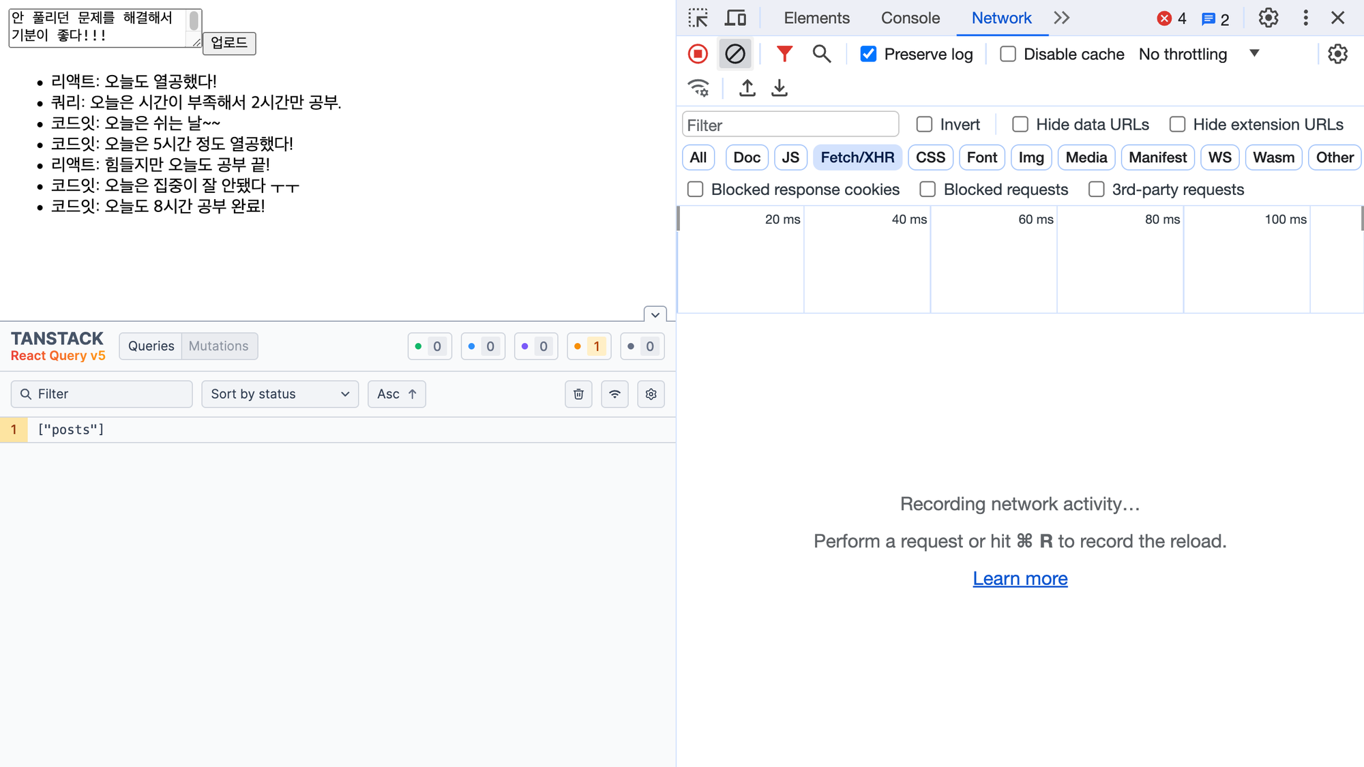Filter requests by Font

point(981,157)
